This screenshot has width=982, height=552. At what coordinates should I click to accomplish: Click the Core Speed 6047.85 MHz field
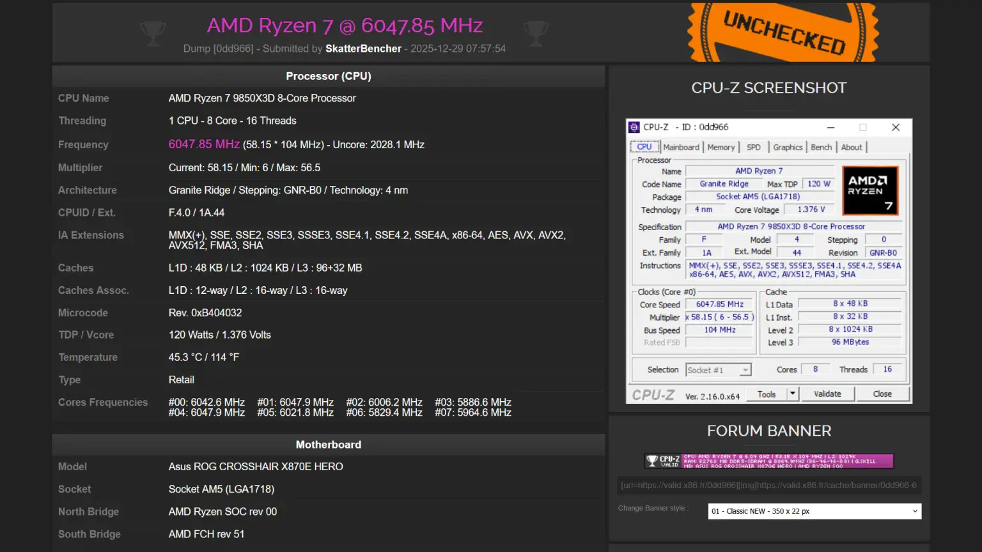pyautogui.click(x=720, y=304)
